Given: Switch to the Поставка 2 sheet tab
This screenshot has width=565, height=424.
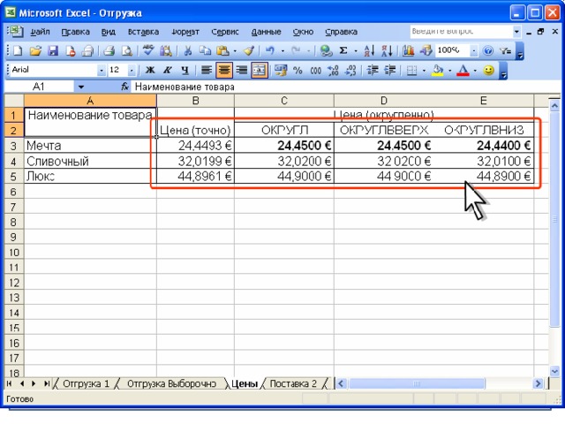Looking at the screenshot, I should coord(293,383).
